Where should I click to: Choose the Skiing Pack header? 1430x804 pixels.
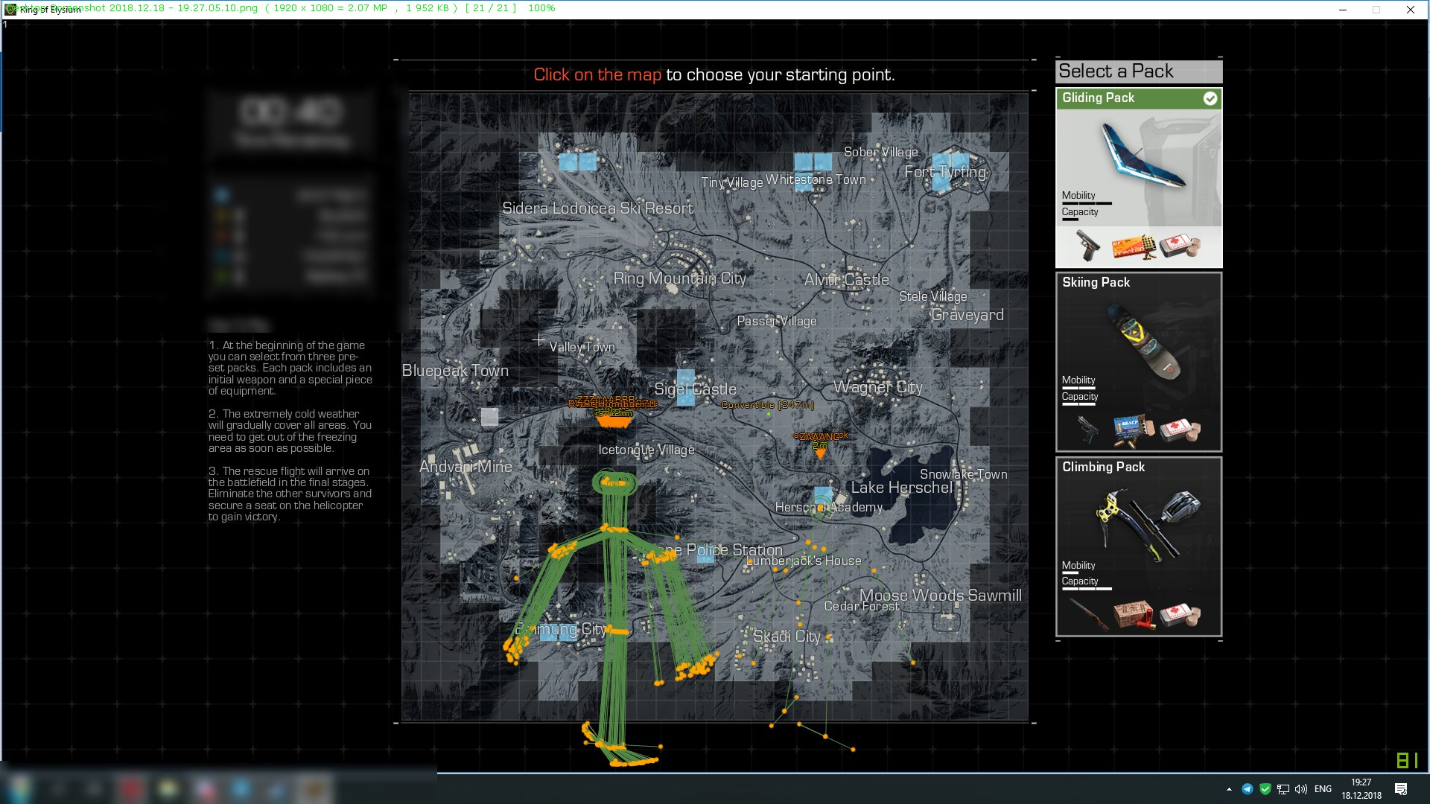[1139, 282]
